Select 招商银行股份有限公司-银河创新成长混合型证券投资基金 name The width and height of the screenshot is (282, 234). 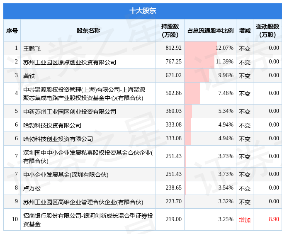[88, 219]
